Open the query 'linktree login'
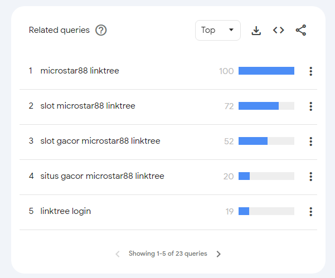The height and width of the screenshot is (278, 335). click(66, 211)
